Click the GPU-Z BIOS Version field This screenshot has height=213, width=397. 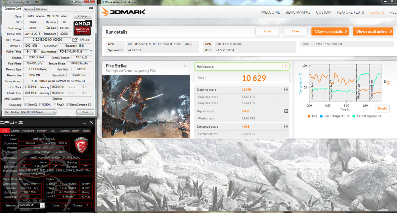pyautogui.click(x=47, y=40)
